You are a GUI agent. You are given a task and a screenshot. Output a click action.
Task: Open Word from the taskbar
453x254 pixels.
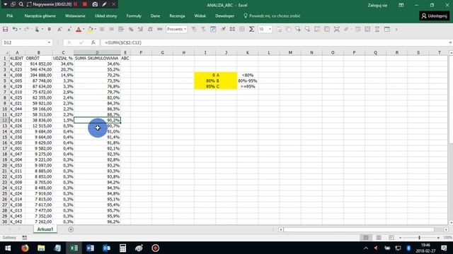90,248
